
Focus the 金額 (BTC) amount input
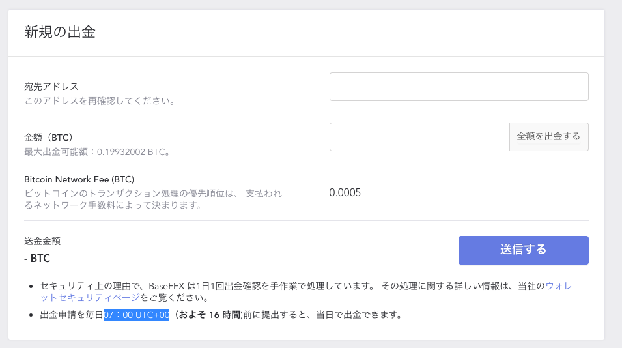419,137
